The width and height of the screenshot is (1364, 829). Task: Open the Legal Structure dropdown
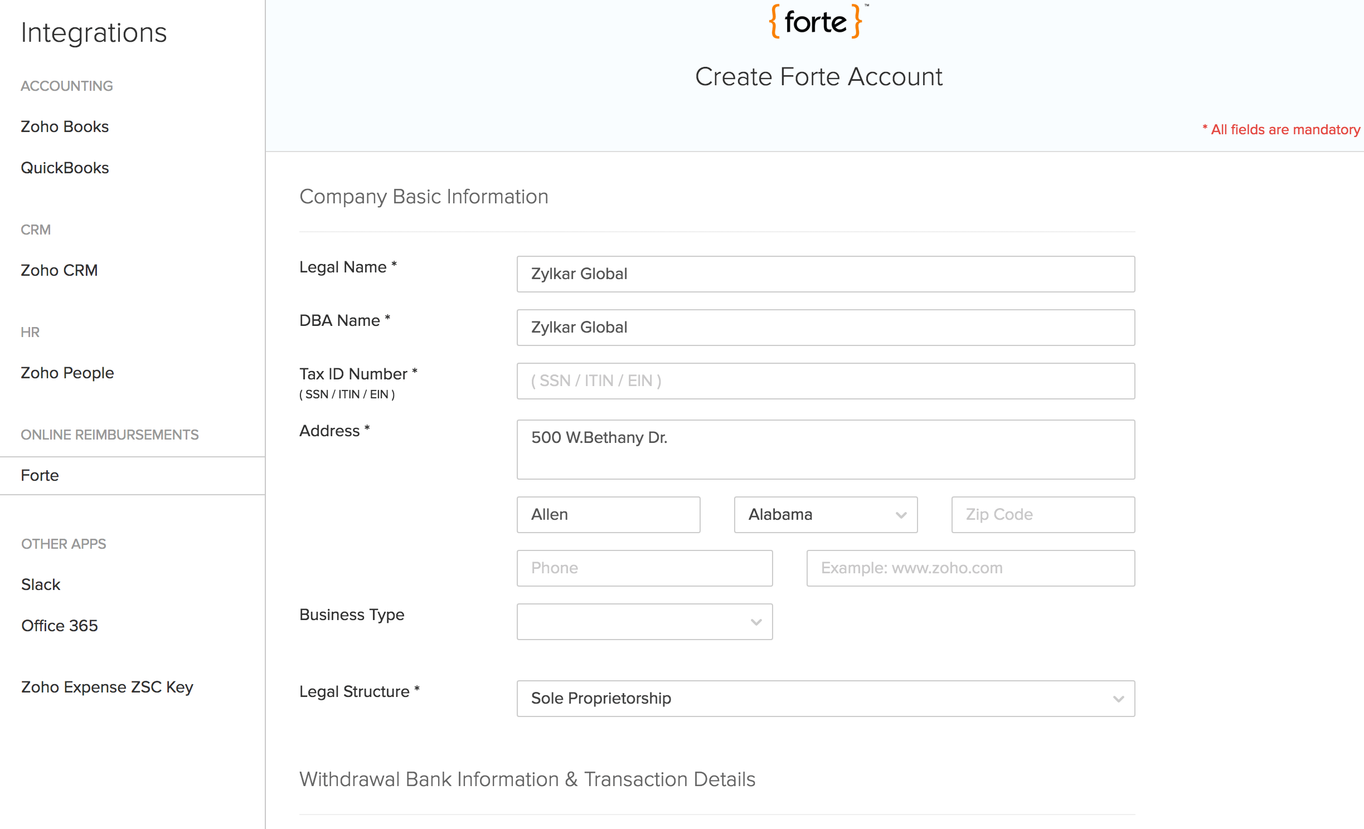tap(825, 698)
